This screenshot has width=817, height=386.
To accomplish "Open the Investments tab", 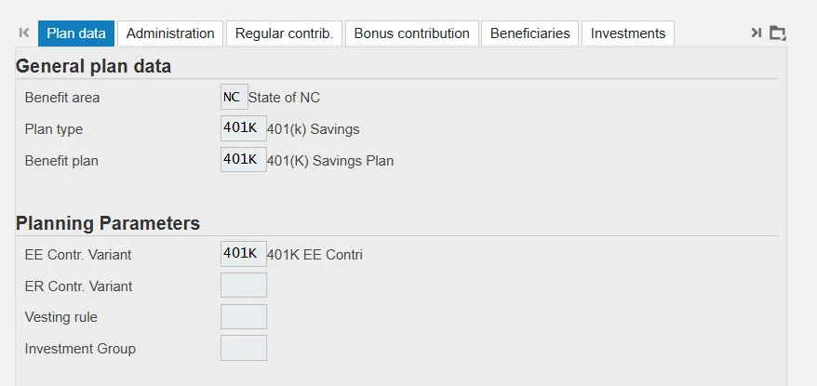I will tap(628, 33).
